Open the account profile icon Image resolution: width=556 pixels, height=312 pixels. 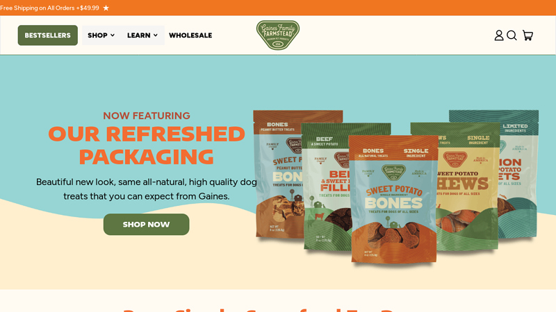(x=499, y=35)
